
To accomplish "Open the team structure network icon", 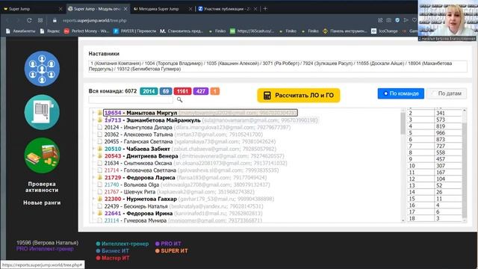I will pyautogui.click(x=42, y=68).
